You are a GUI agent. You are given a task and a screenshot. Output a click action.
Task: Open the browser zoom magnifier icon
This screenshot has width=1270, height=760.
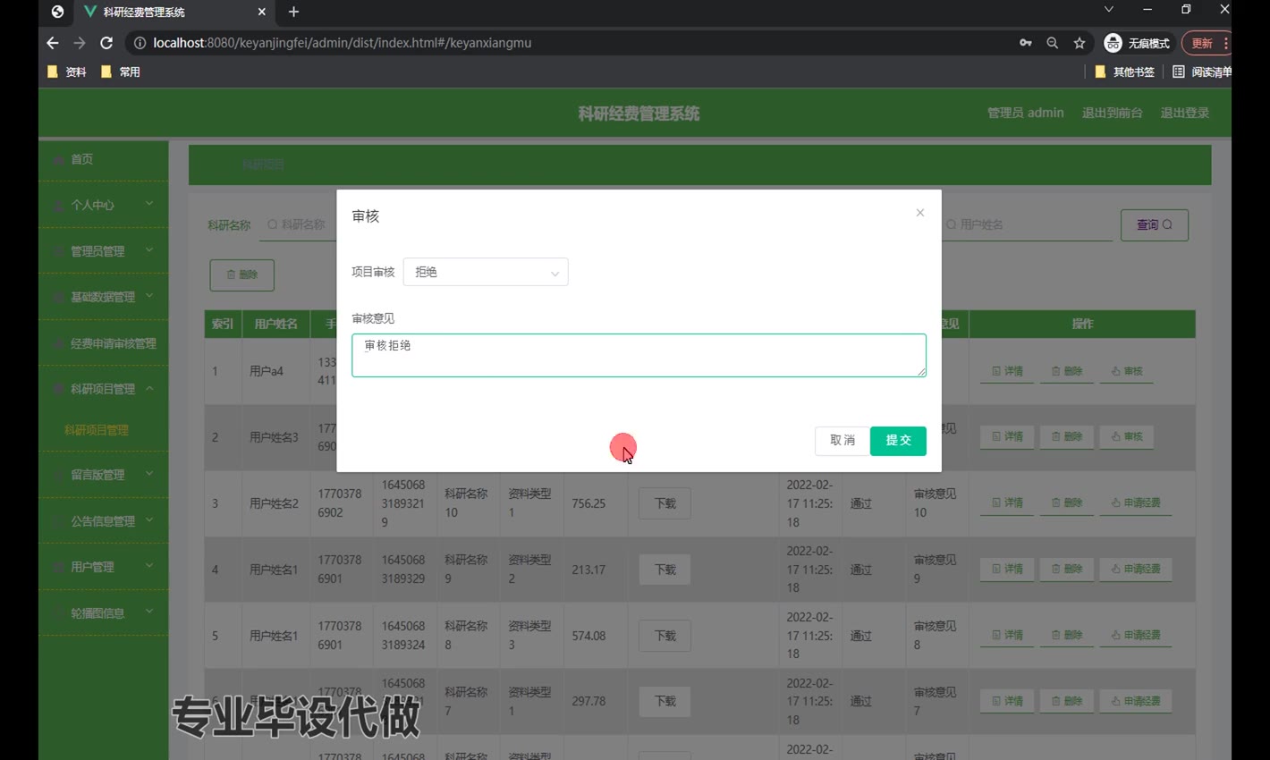[x=1052, y=43]
